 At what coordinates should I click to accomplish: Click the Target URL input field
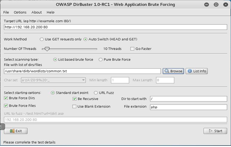click(115, 27)
